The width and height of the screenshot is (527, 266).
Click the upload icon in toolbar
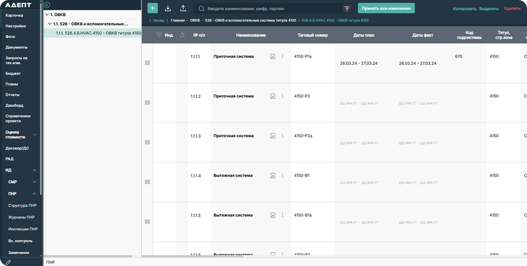(x=183, y=8)
